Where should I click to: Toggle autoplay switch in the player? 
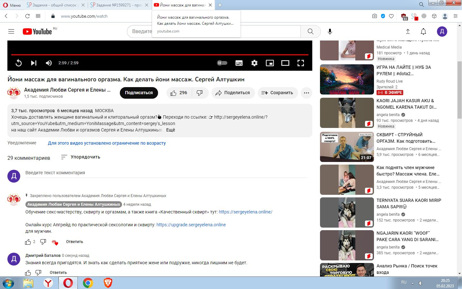222,63
